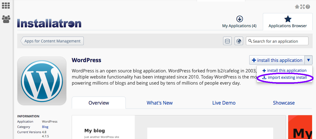Click the main install this application button
Image resolution: width=316 pixels, height=139 pixels.
(x=277, y=60)
